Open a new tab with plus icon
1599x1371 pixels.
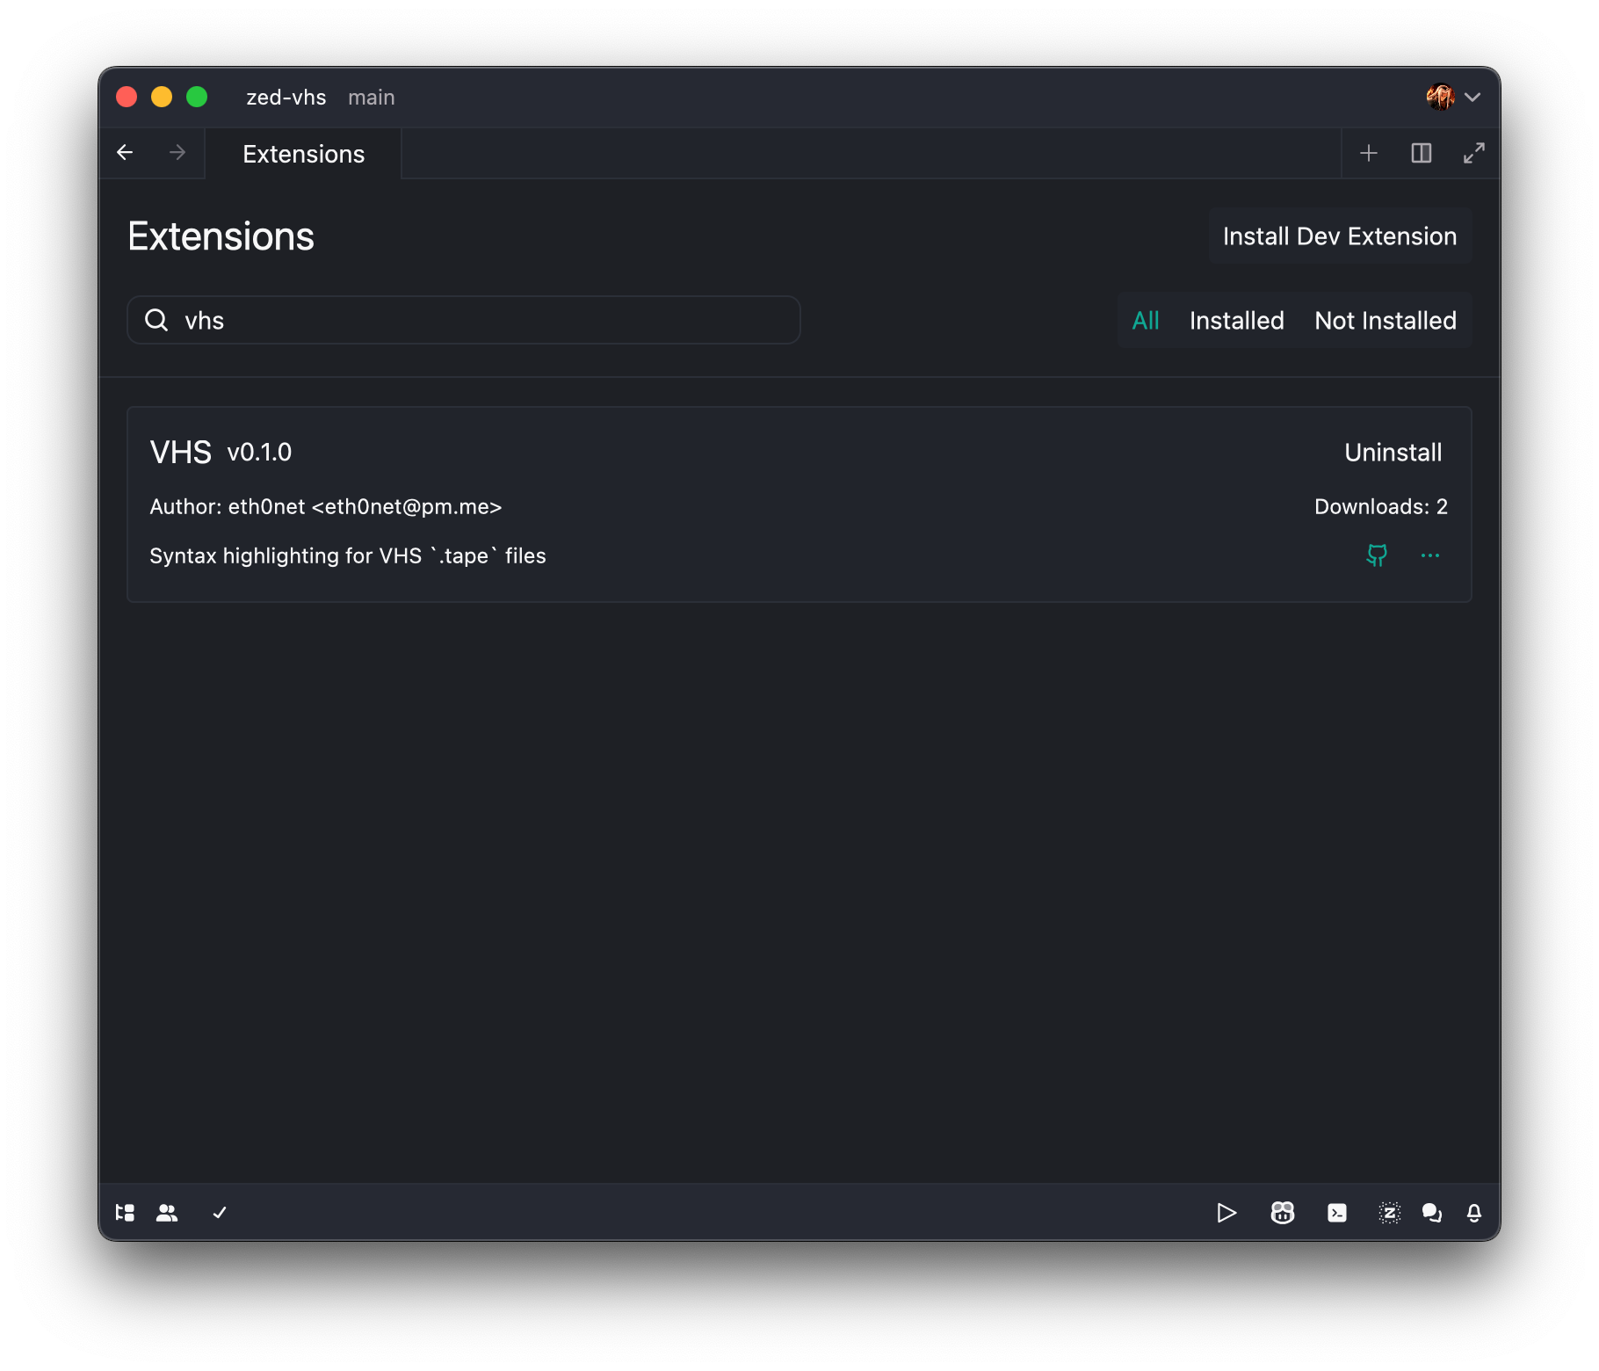click(x=1369, y=154)
